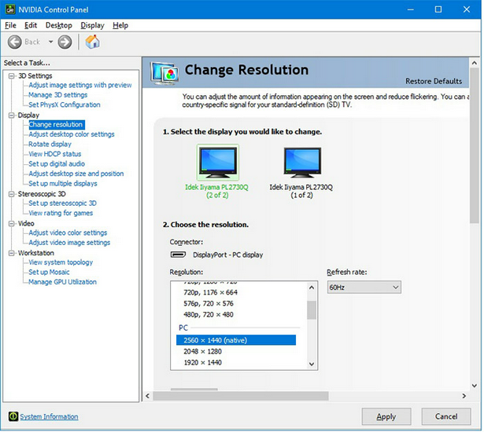Open Set PhysX Configuration

coord(65,104)
